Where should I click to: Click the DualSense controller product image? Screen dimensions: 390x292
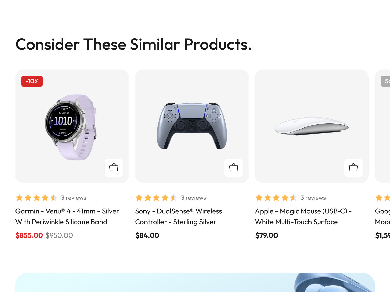pyautogui.click(x=192, y=126)
